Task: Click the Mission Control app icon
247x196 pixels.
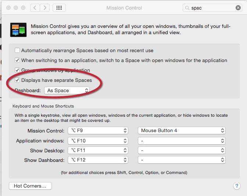Action: tap(18, 30)
